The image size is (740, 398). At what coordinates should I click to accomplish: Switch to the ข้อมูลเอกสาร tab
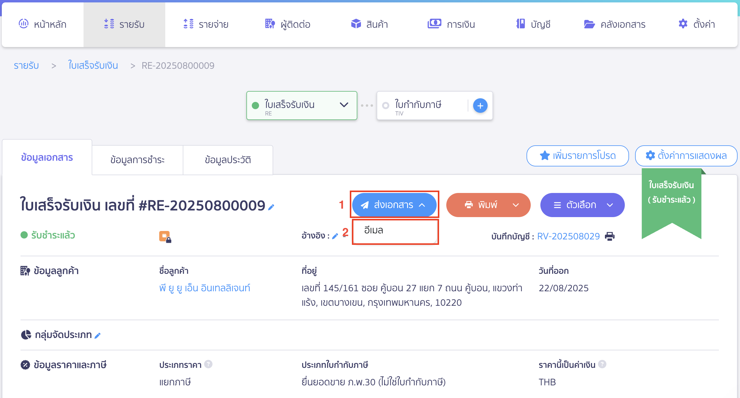pyautogui.click(x=47, y=157)
